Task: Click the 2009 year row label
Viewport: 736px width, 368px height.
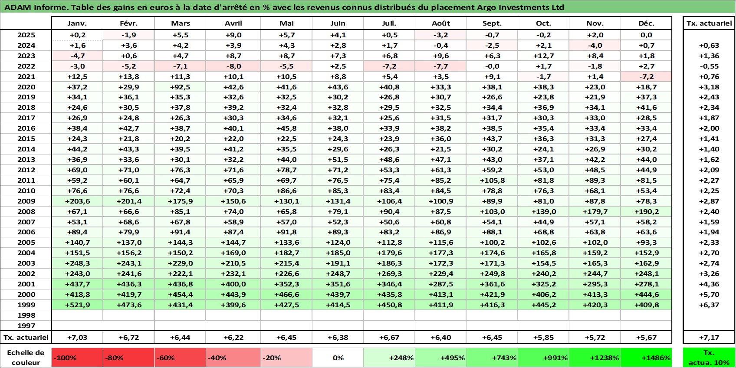Action: [x=26, y=201]
